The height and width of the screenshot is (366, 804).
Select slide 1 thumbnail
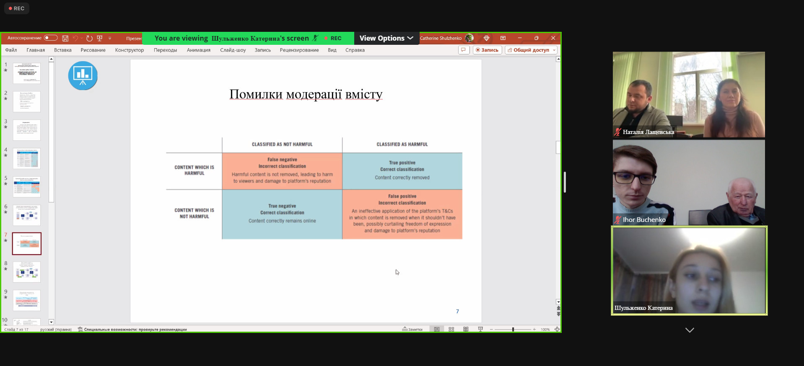(x=27, y=73)
